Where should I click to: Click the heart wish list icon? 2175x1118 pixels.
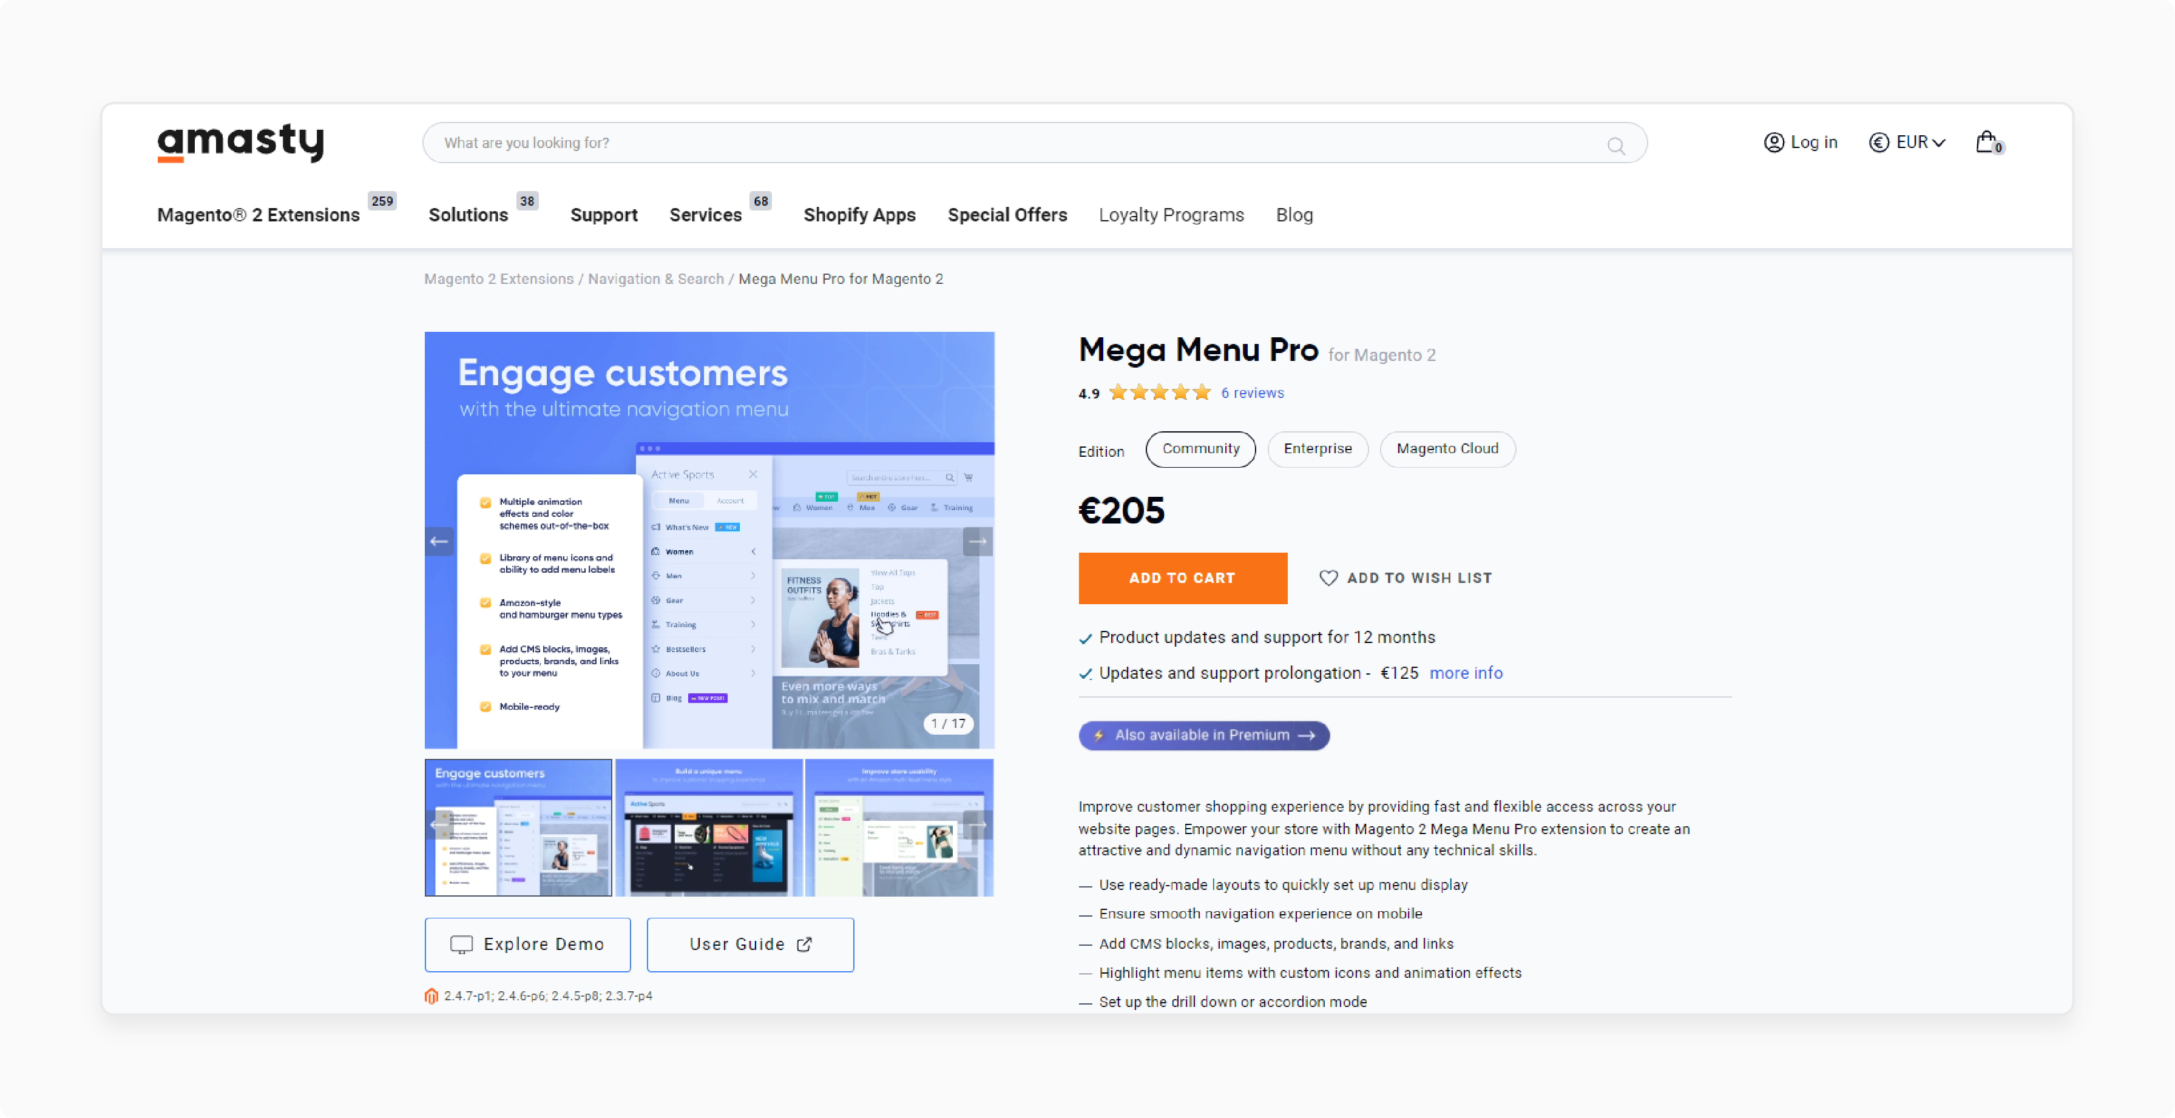[1328, 578]
